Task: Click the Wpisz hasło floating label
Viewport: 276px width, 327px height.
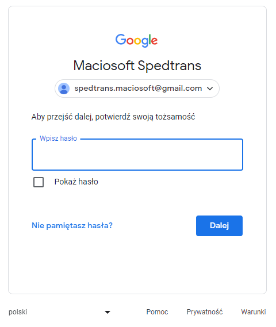Action: (x=59, y=139)
